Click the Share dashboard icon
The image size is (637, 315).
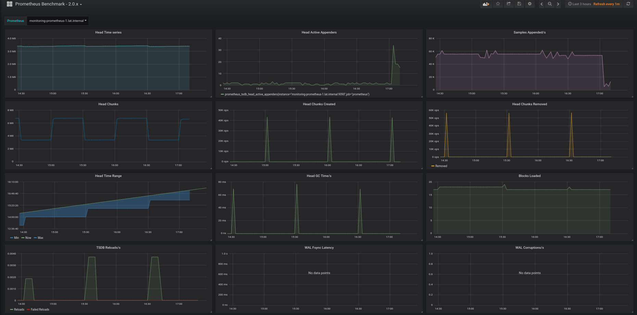509,4
